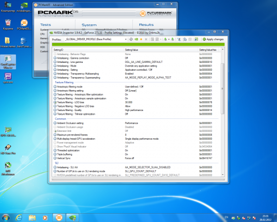Screen dimensions: 277x222
Task: Select Texture filtering - Negative LOD bias
Action: point(136,106)
